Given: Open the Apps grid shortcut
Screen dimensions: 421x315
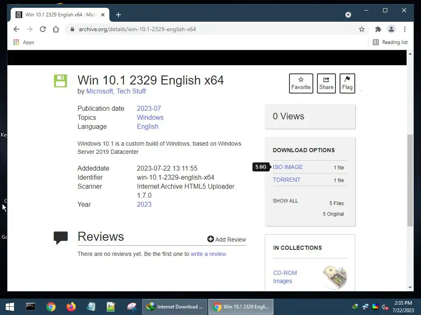Looking at the screenshot, I should point(23,42).
